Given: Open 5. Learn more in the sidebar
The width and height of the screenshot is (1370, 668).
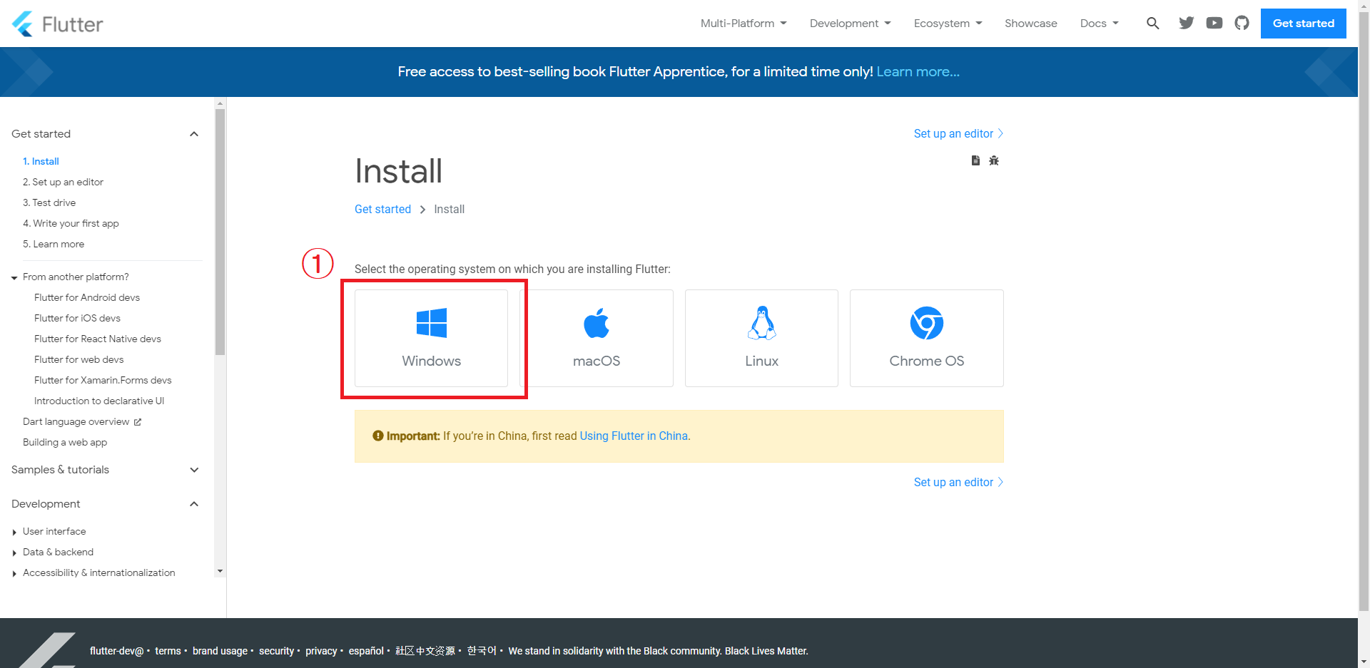Looking at the screenshot, I should tap(54, 244).
